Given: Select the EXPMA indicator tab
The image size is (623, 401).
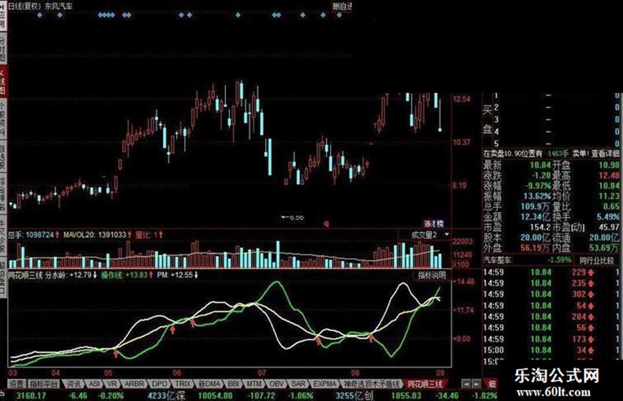Looking at the screenshot, I should [x=324, y=384].
